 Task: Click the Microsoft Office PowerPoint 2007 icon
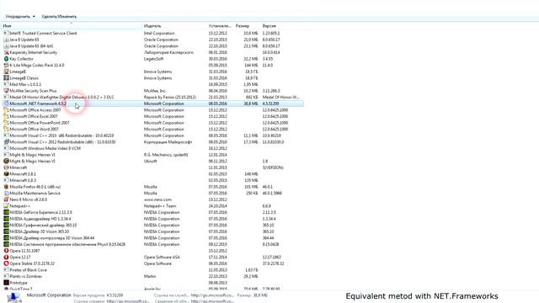click(x=6, y=123)
